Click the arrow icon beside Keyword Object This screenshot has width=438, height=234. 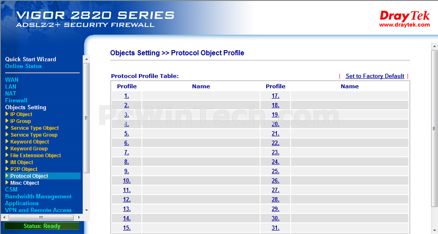click(x=7, y=141)
